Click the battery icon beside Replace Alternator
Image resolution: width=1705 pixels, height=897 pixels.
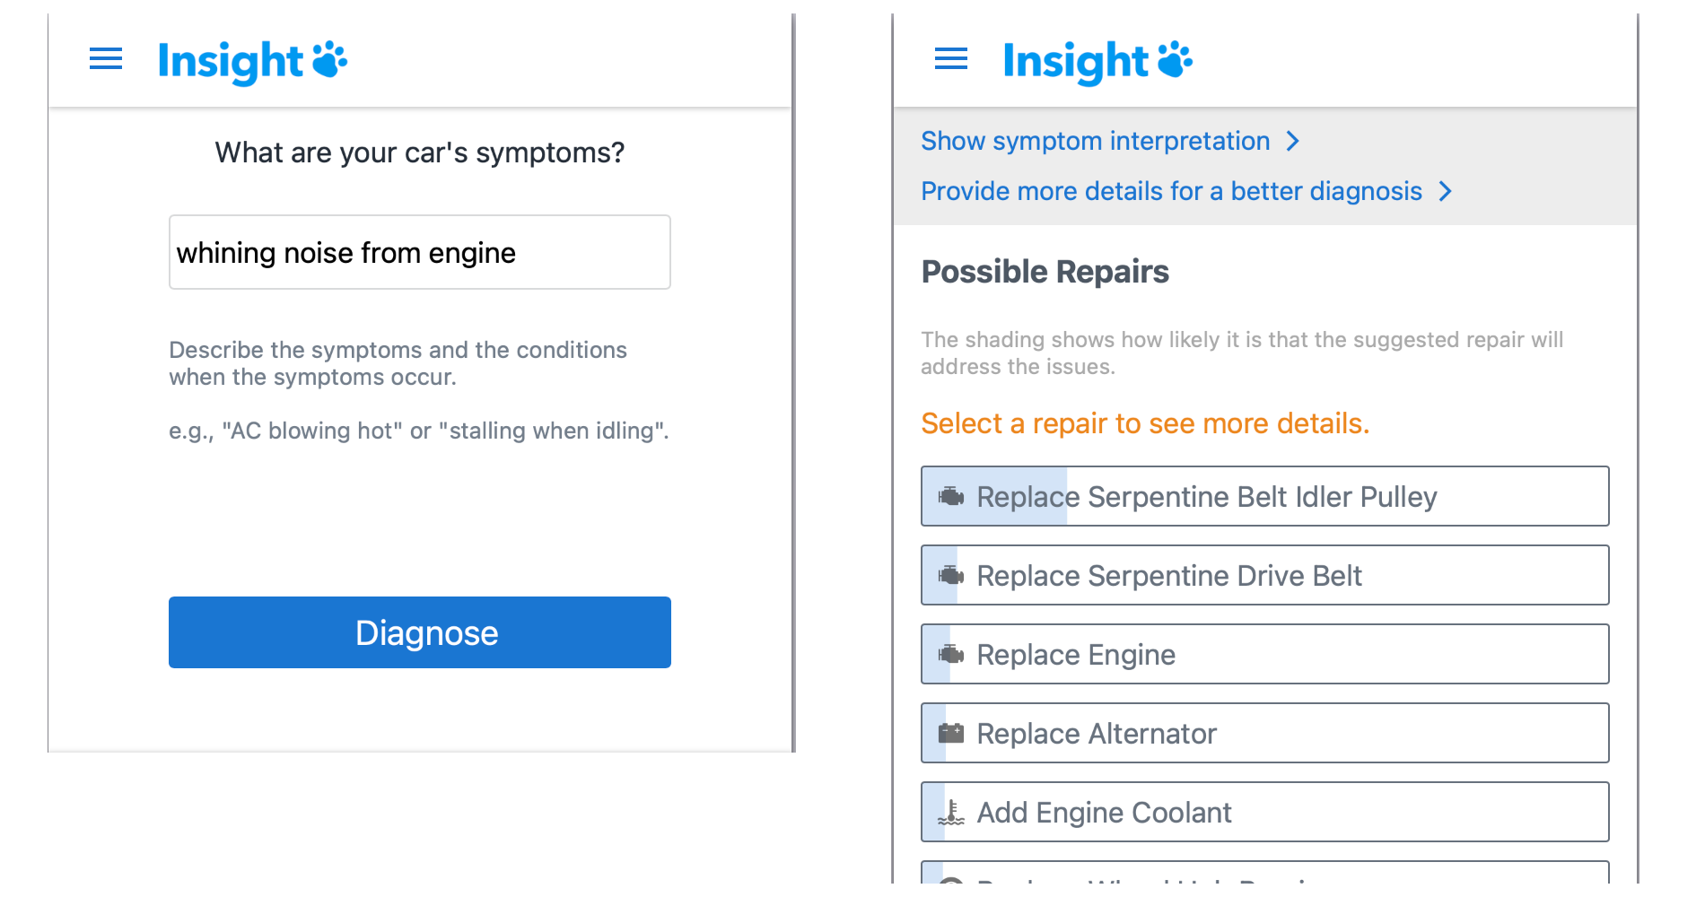tap(951, 733)
